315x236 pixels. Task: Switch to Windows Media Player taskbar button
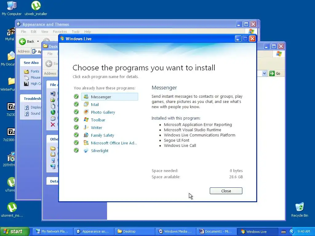(175, 231)
